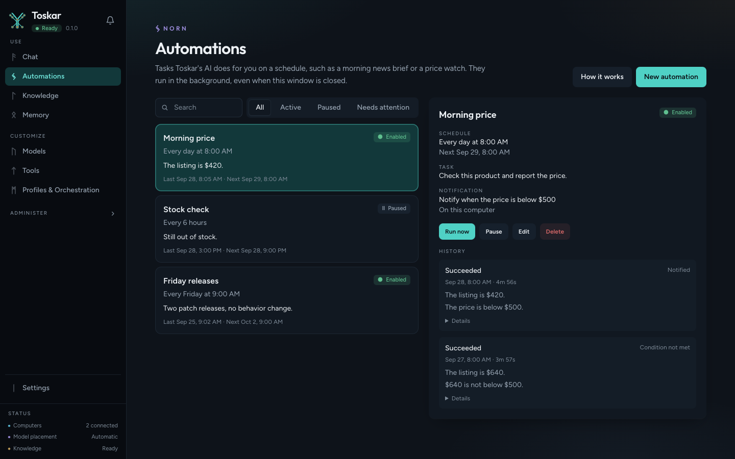
Task: Click the Paused badge on Stock check
Action: (x=394, y=208)
